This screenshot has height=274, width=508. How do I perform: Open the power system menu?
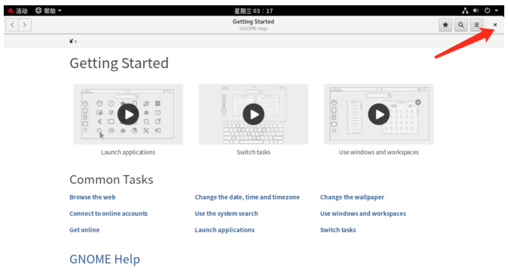[x=491, y=11]
